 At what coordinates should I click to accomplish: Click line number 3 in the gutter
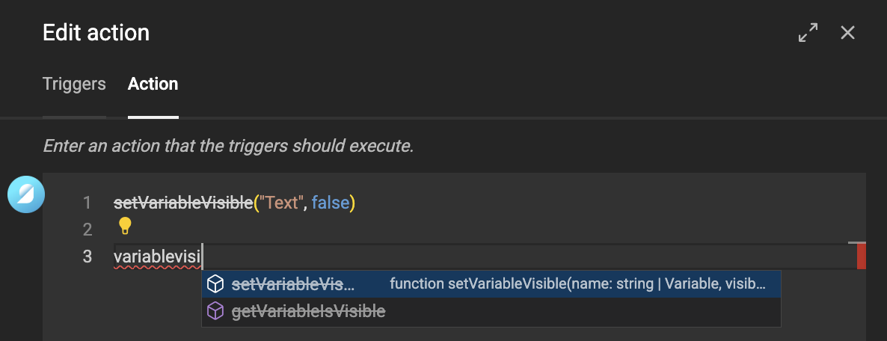pos(88,256)
